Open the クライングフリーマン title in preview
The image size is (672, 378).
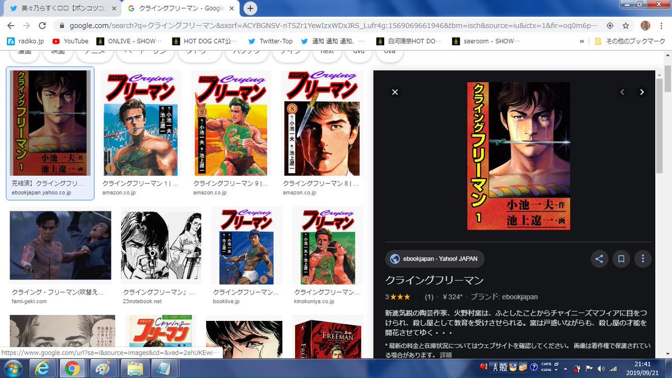435,280
